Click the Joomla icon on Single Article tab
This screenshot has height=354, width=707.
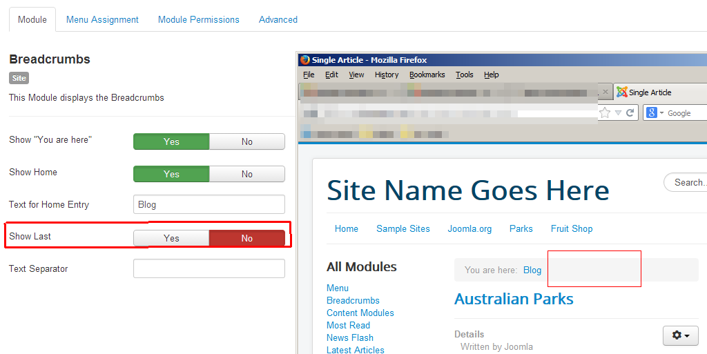621,92
